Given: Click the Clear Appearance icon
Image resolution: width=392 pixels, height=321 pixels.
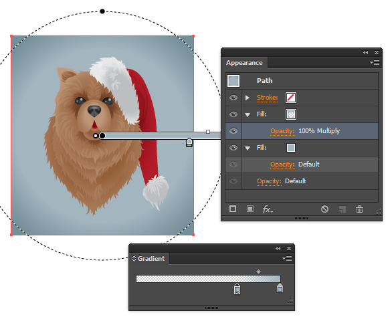Looking at the screenshot, I should (x=324, y=209).
